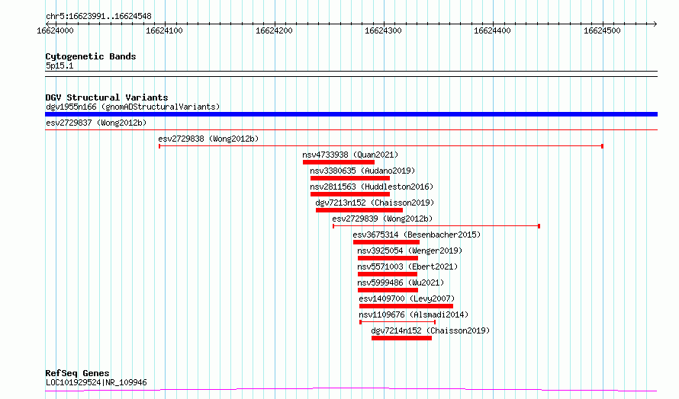Viewport: 679px width, 399px height.
Task: Open esv3675314 (Besenbacher2015) label
Action: [417, 235]
